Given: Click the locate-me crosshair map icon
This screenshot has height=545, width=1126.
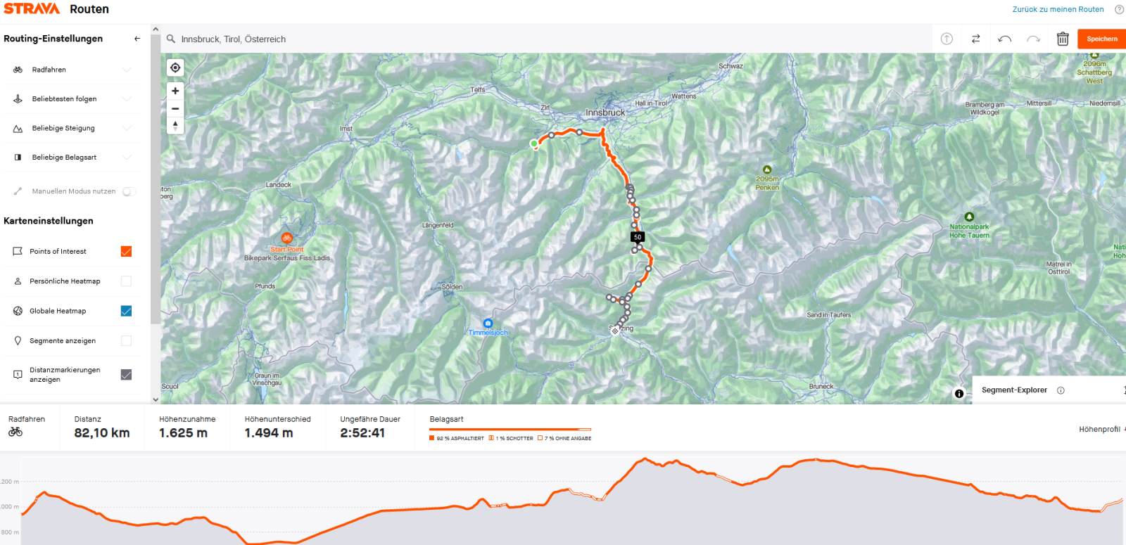Looking at the screenshot, I should [175, 68].
